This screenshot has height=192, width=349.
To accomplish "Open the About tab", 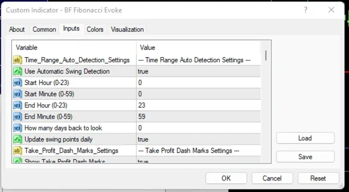I will pos(17,29).
